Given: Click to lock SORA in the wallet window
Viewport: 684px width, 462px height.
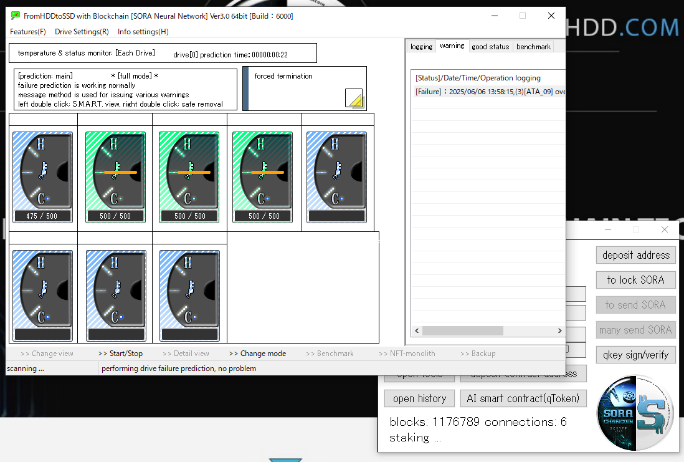Looking at the screenshot, I should point(636,280).
